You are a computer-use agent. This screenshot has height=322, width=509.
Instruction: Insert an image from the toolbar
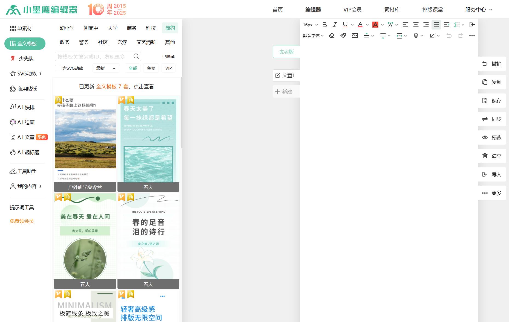(x=355, y=36)
